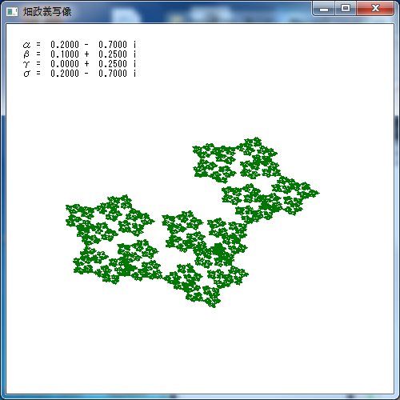The image size is (400, 400).
Task: Select the γ real part 0.0000
Action: point(65,64)
